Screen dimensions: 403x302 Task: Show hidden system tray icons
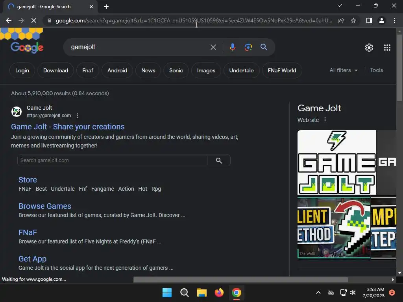318,293
